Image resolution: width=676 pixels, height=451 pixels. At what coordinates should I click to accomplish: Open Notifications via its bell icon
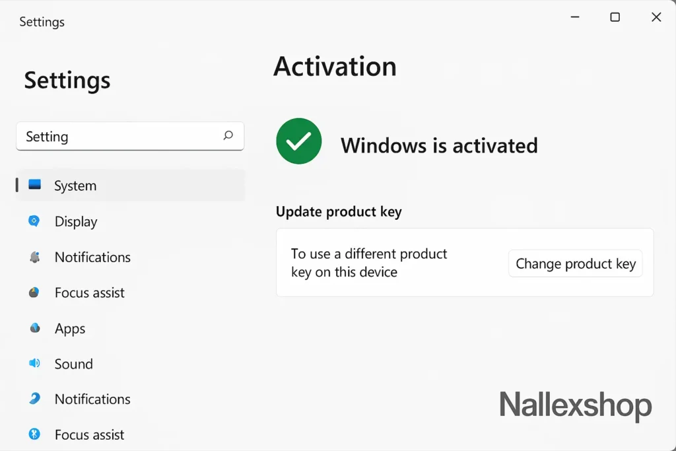35,257
